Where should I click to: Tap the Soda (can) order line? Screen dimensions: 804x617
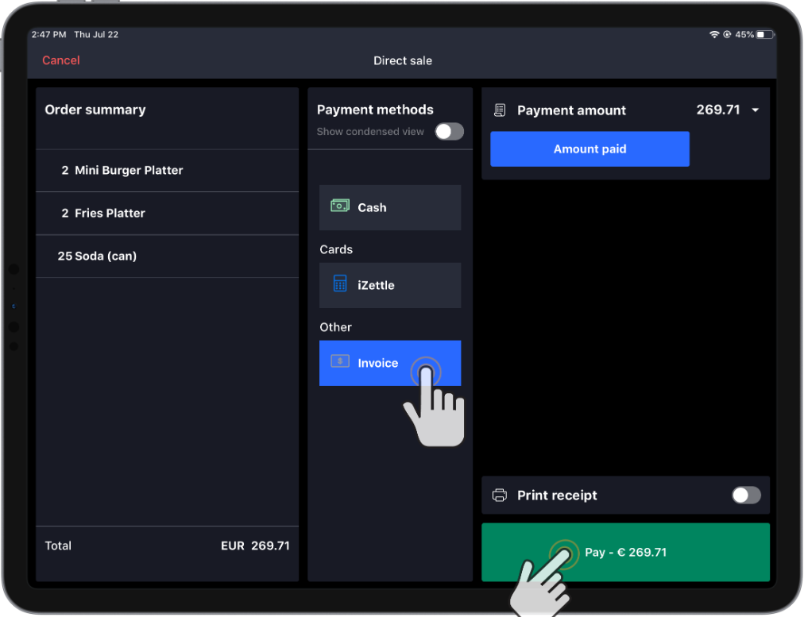[x=167, y=256]
